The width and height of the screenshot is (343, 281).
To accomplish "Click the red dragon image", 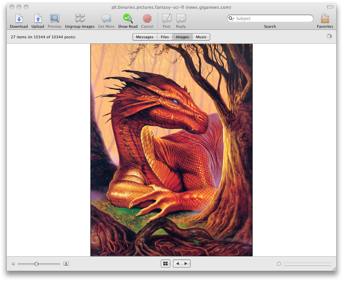I will click(x=171, y=150).
